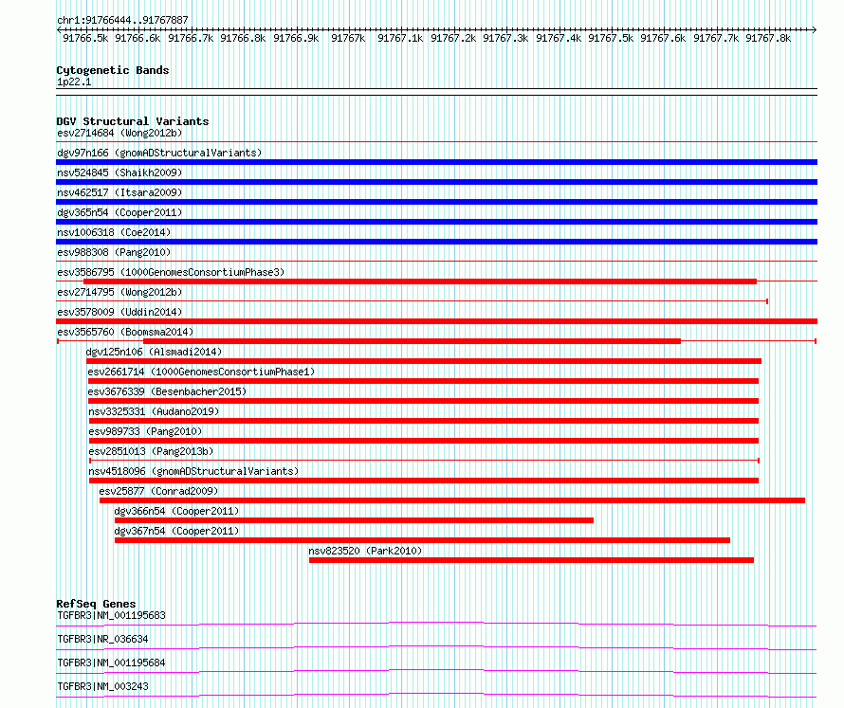
Task: Click the 91767k ruler tick label
Action: [x=348, y=38]
